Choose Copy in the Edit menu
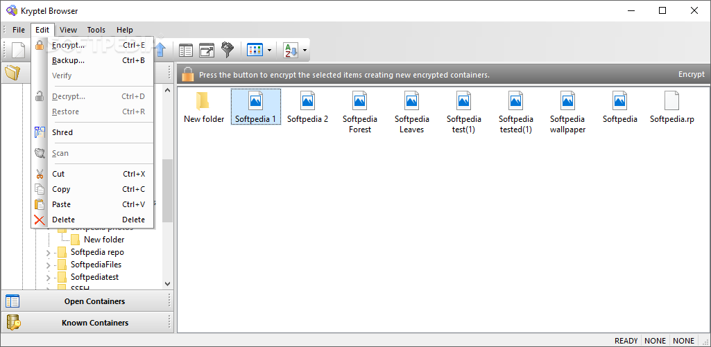711x347 pixels. coord(92,189)
